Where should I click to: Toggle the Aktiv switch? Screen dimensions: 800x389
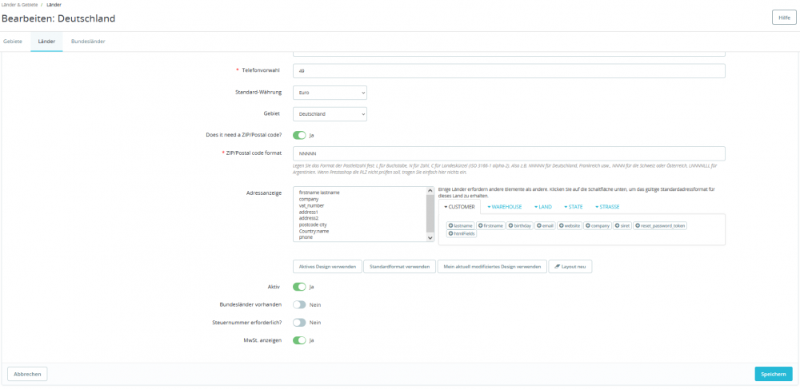299,287
